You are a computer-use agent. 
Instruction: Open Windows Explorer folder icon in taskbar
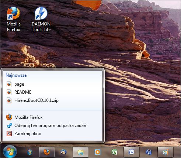click(x=81, y=152)
